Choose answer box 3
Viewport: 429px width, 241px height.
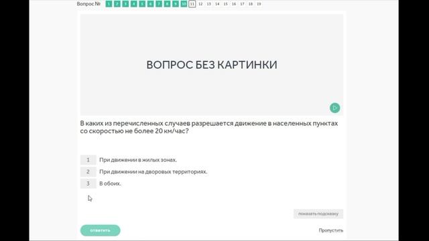(x=88, y=183)
